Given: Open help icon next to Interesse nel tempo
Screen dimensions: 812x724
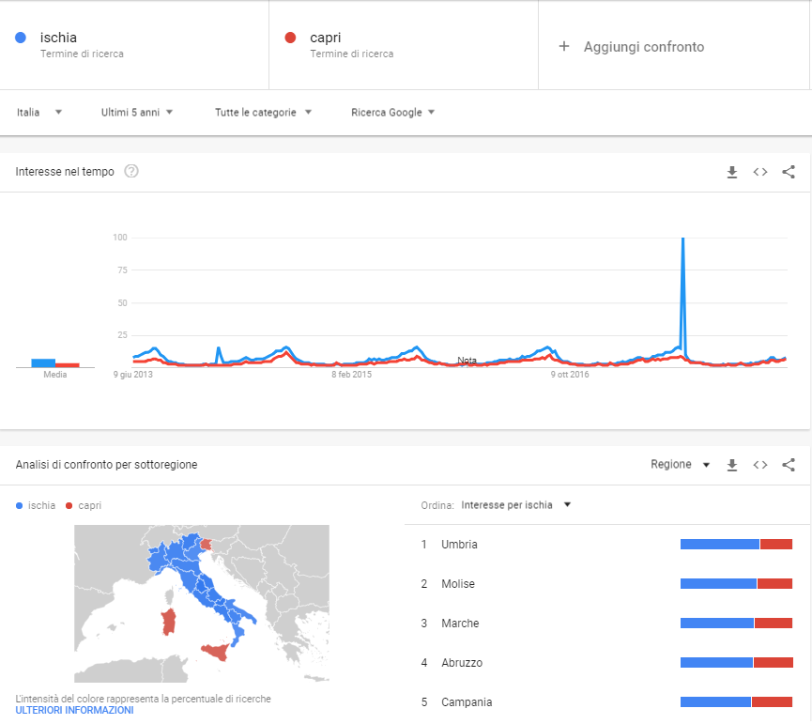Looking at the screenshot, I should point(131,171).
